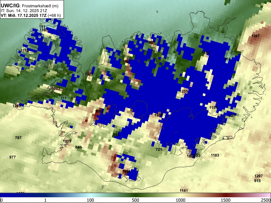Click the 1387 value label
Image resolution: width=271 pixels, height=203 pixels.
click(x=255, y=36)
